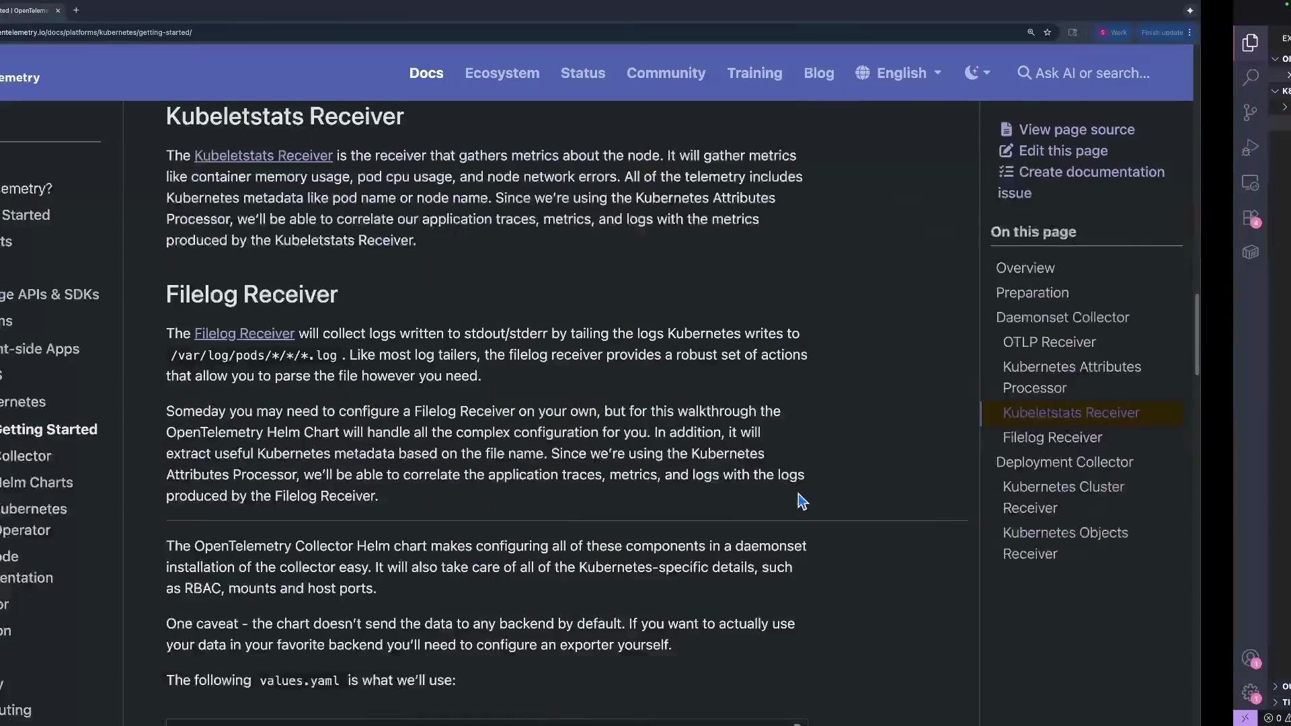This screenshot has height=726, width=1291.
Task: Follow the Filelog Receiver link in paragraph
Action: pyautogui.click(x=244, y=333)
